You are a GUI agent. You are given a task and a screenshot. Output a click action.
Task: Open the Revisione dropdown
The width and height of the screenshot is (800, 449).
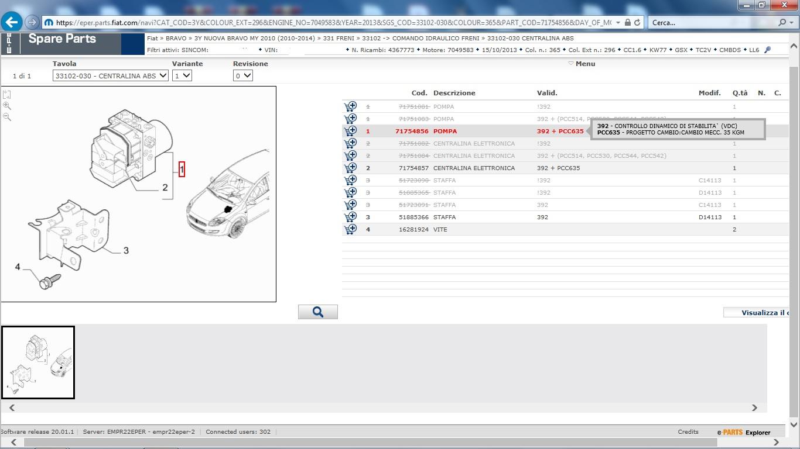242,75
